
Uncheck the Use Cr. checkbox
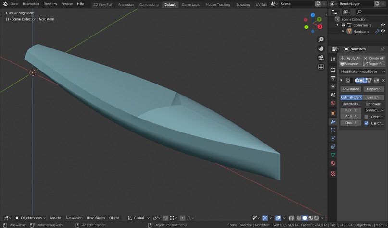coord(367,123)
